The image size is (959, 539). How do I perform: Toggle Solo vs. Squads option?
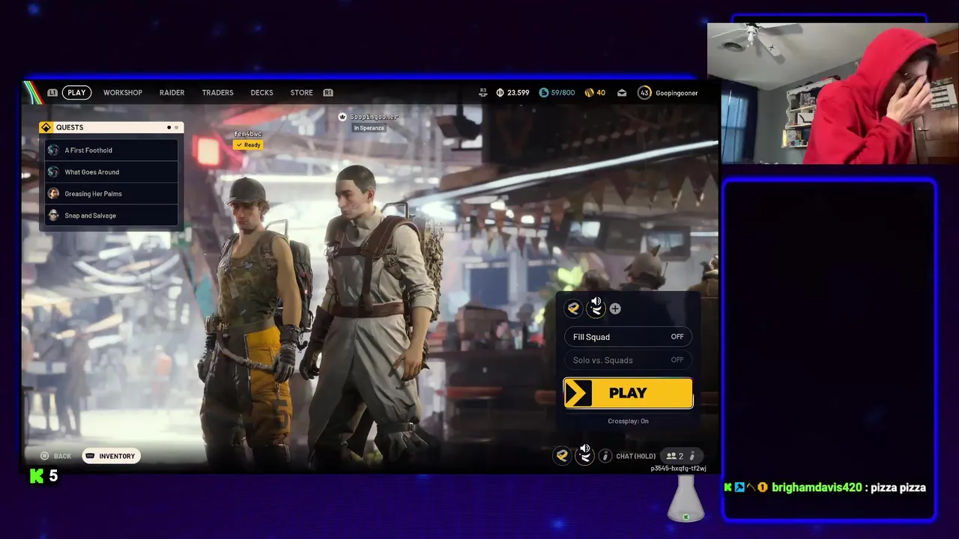(628, 360)
